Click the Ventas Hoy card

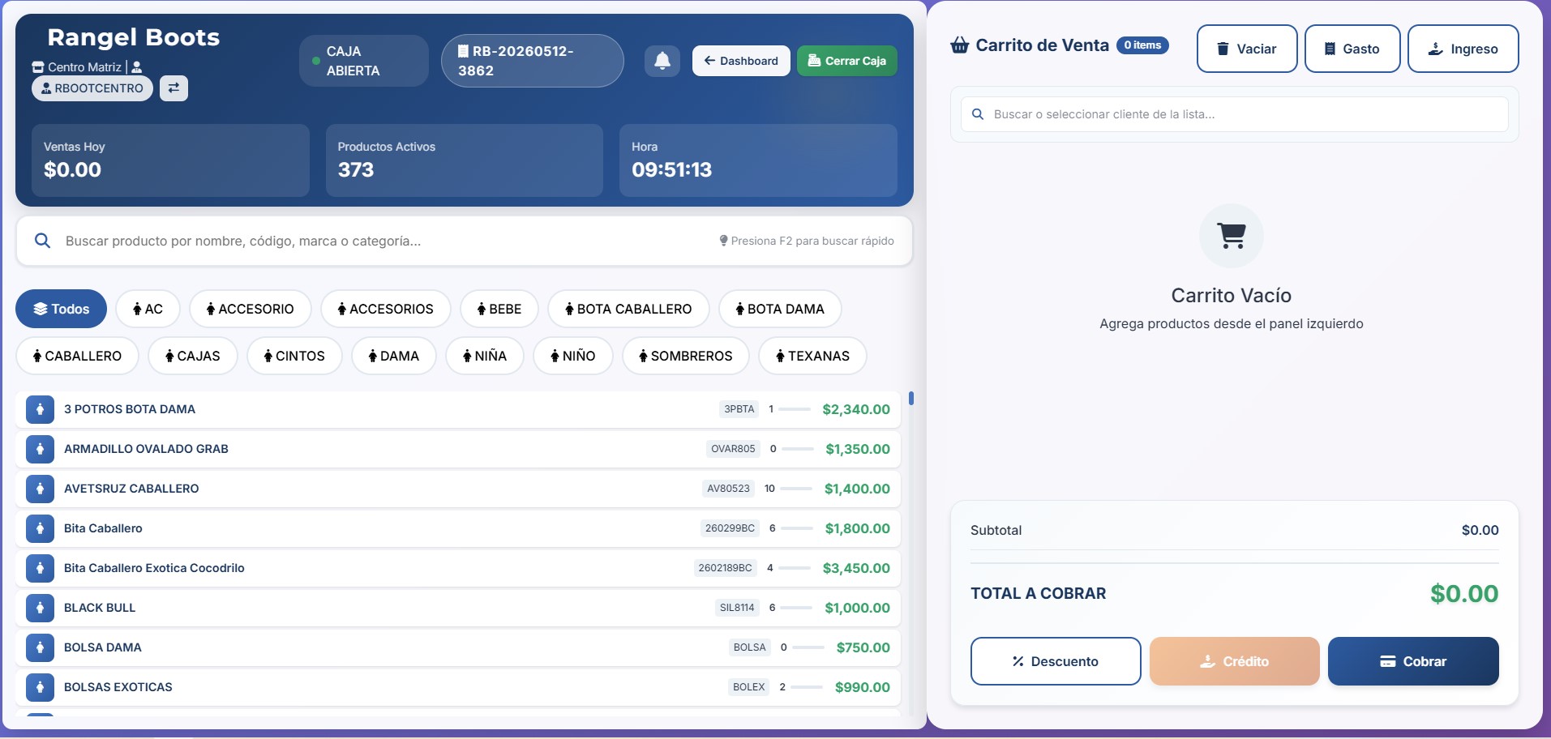(170, 160)
